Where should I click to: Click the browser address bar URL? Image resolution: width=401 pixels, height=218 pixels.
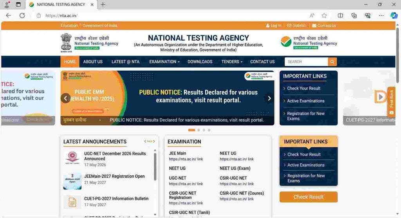click(x=61, y=16)
